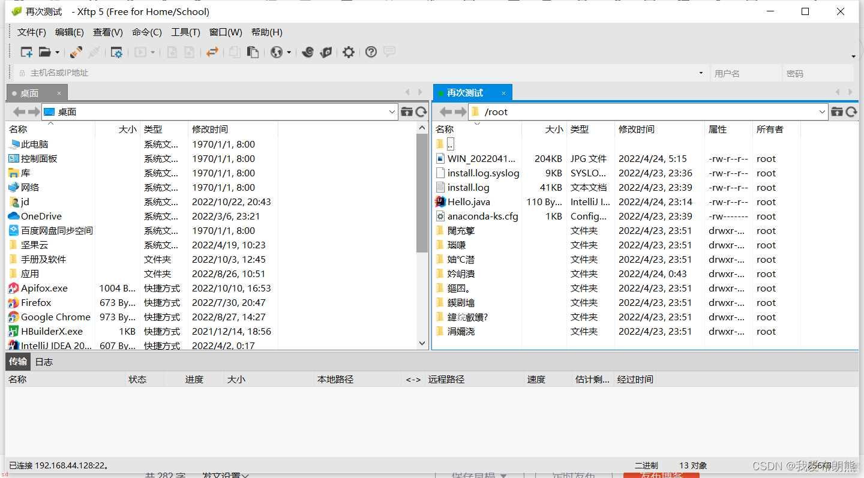This screenshot has width=864, height=478.
Task: Select HBuilderX.exe in local list
Action: click(52, 332)
